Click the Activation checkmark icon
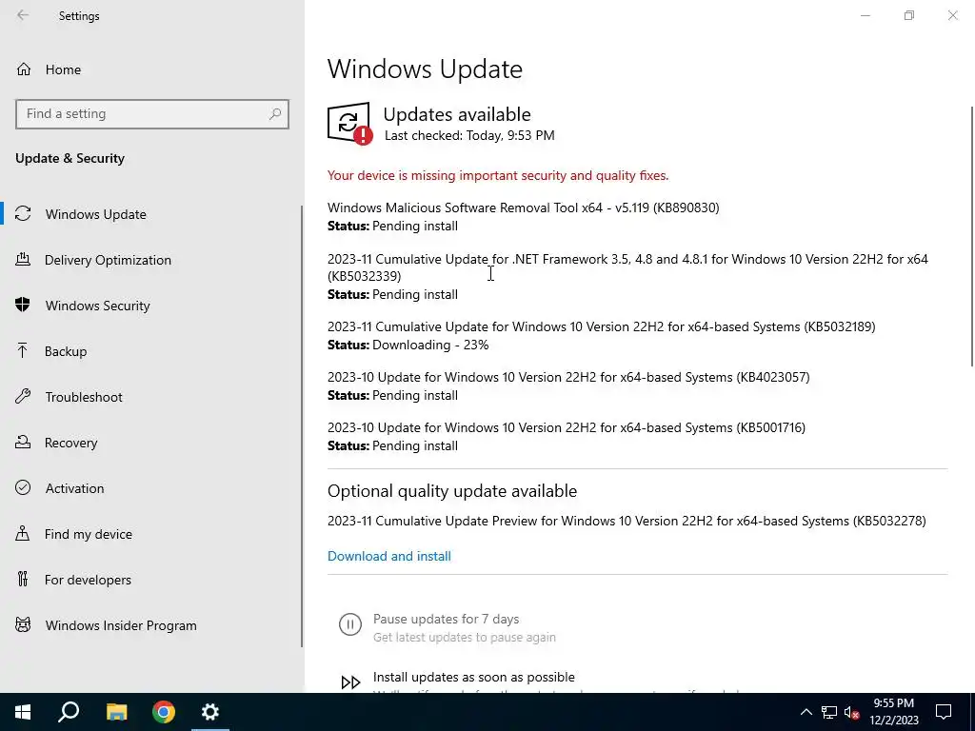 (x=23, y=487)
